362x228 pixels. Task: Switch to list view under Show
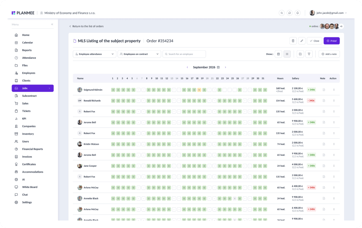click(x=287, y=54)
